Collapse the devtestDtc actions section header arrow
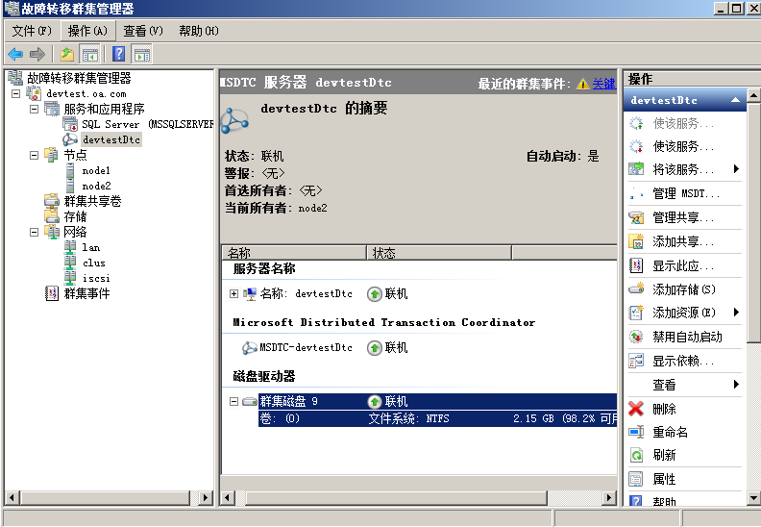Viewport: 761px width, 527px height. 735,100
